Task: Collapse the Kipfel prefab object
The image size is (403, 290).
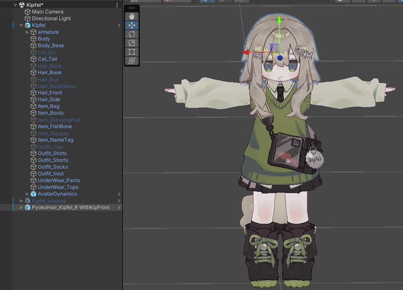Action: (21, 25)
